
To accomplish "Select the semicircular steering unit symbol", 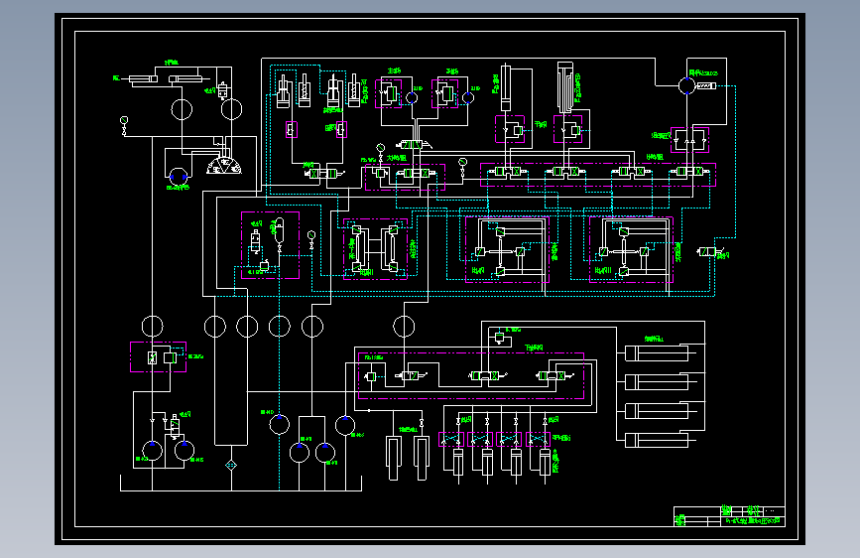I will (224, 165).
